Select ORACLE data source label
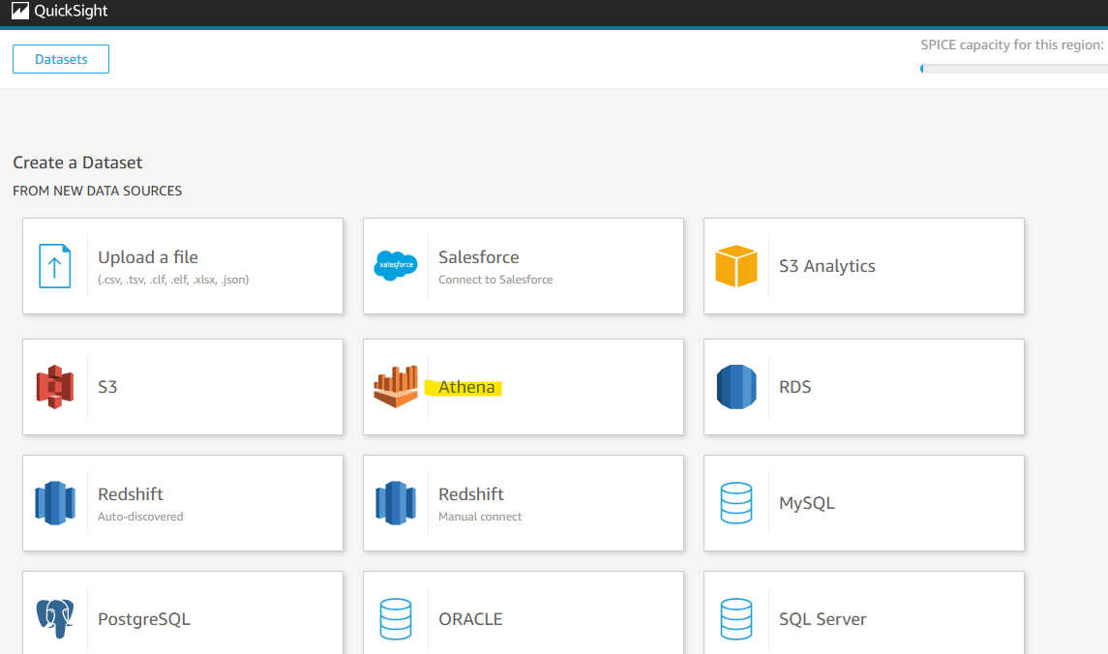 [x=470, y=619]
